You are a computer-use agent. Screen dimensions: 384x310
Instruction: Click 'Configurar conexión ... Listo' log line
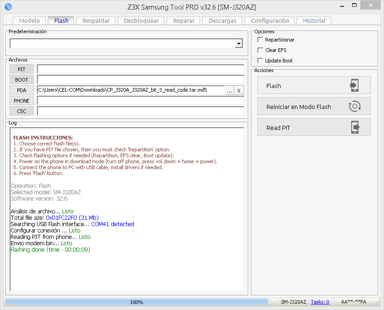45,230
